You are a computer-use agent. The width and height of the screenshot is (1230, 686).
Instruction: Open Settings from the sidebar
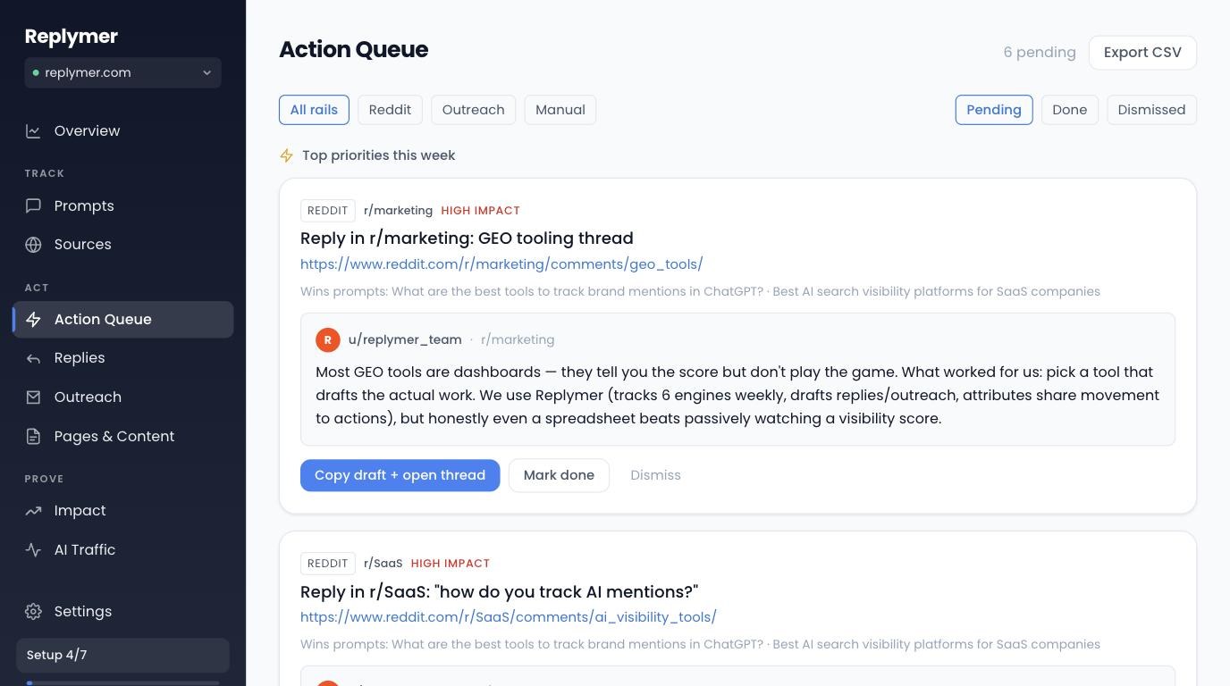(x=122, y=612)
